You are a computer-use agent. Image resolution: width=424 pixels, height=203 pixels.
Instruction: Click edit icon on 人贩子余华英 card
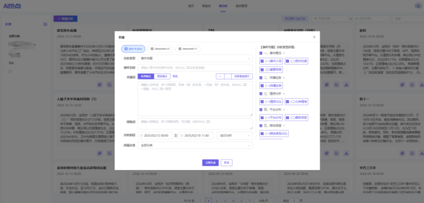coord(110,153)
